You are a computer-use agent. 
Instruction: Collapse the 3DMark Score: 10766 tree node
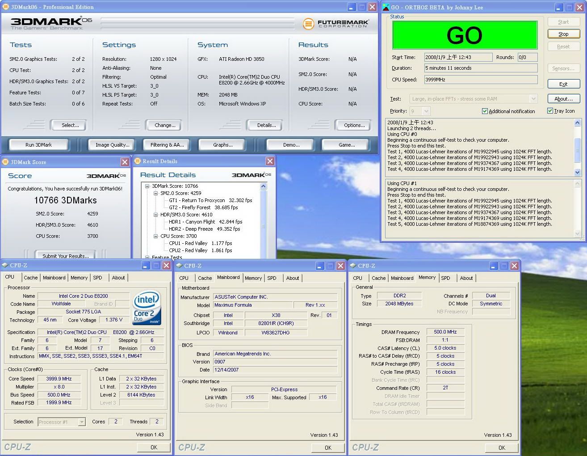pyautogui.click(x=147, y=186)
